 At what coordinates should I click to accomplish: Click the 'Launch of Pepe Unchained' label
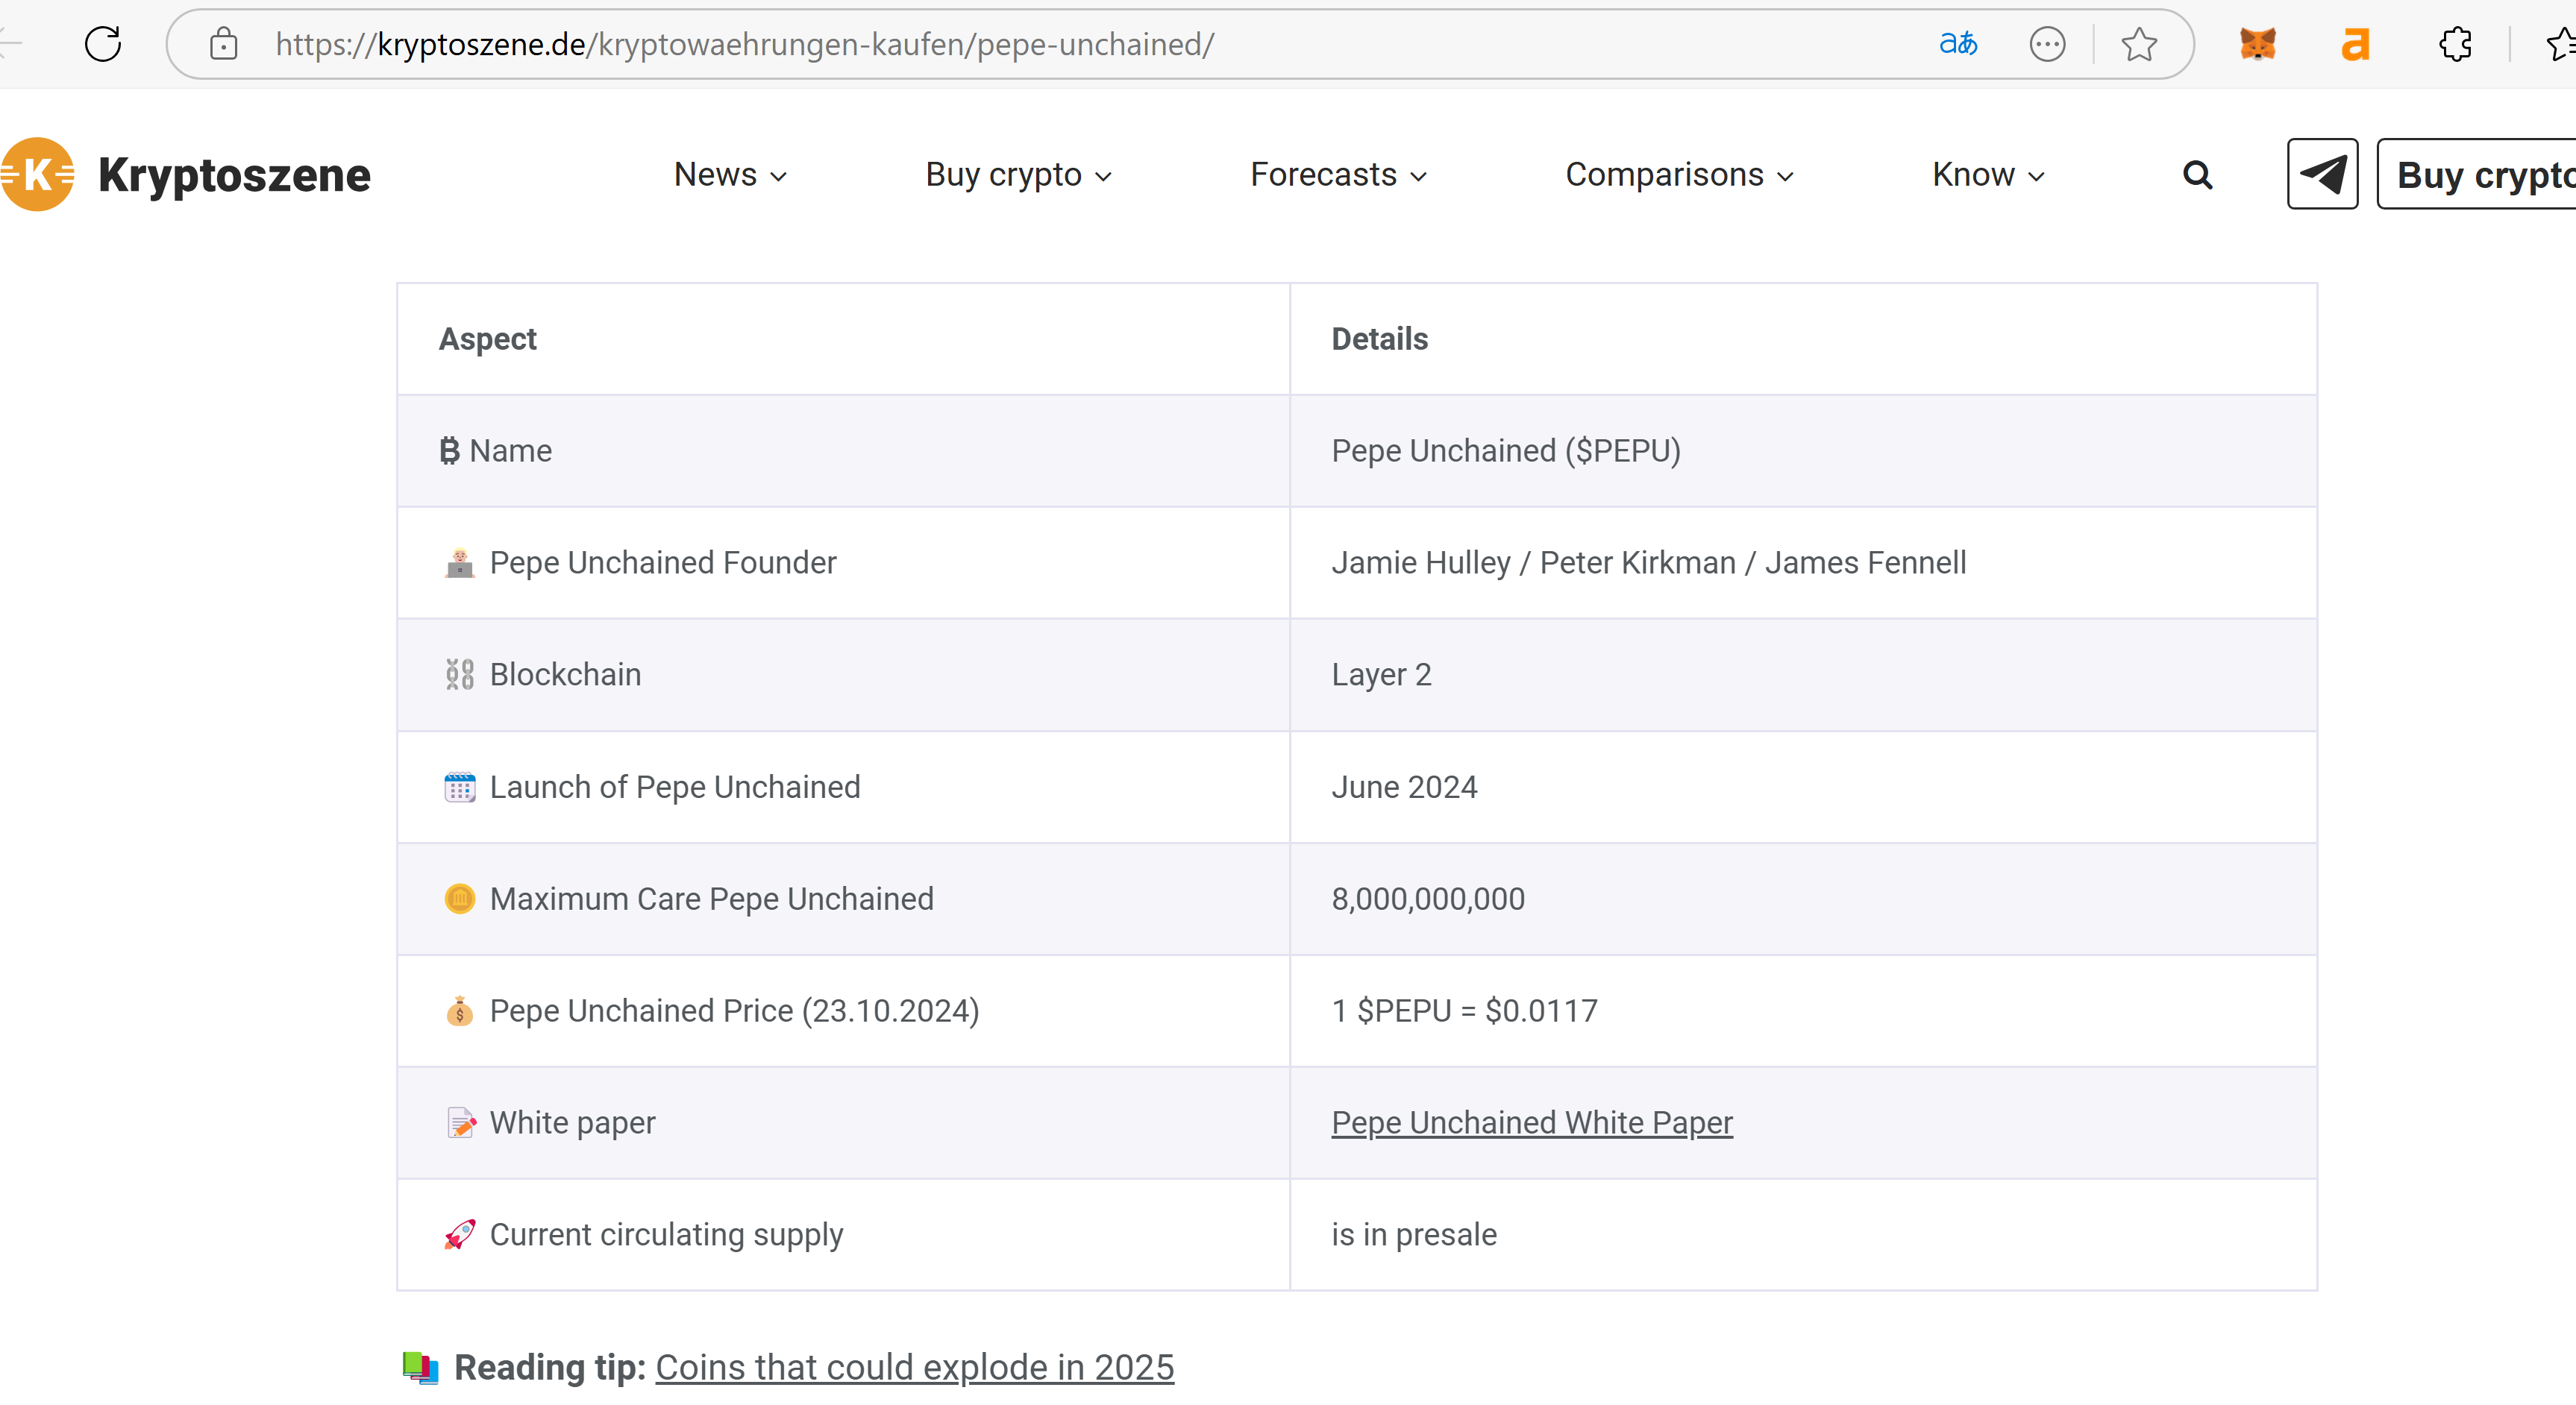(675, 787)
